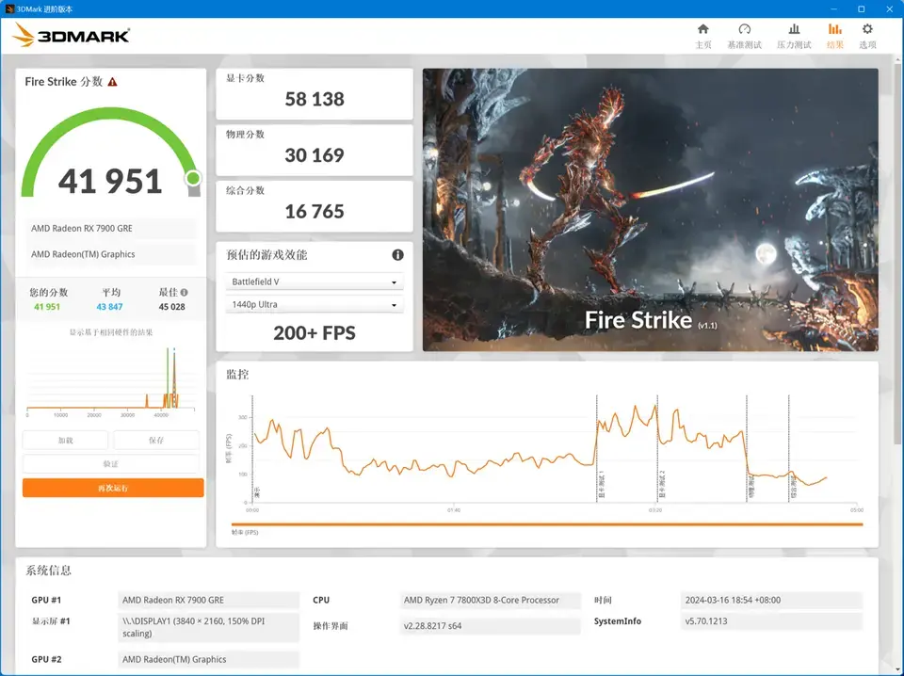Click the warning triangle next to Fire Strike score
This screenshot has height=676, width=904.
click(112, 82)
